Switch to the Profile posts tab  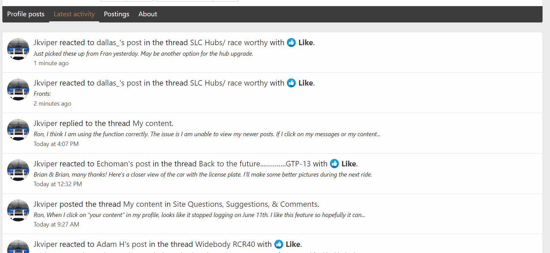[26, 14]
